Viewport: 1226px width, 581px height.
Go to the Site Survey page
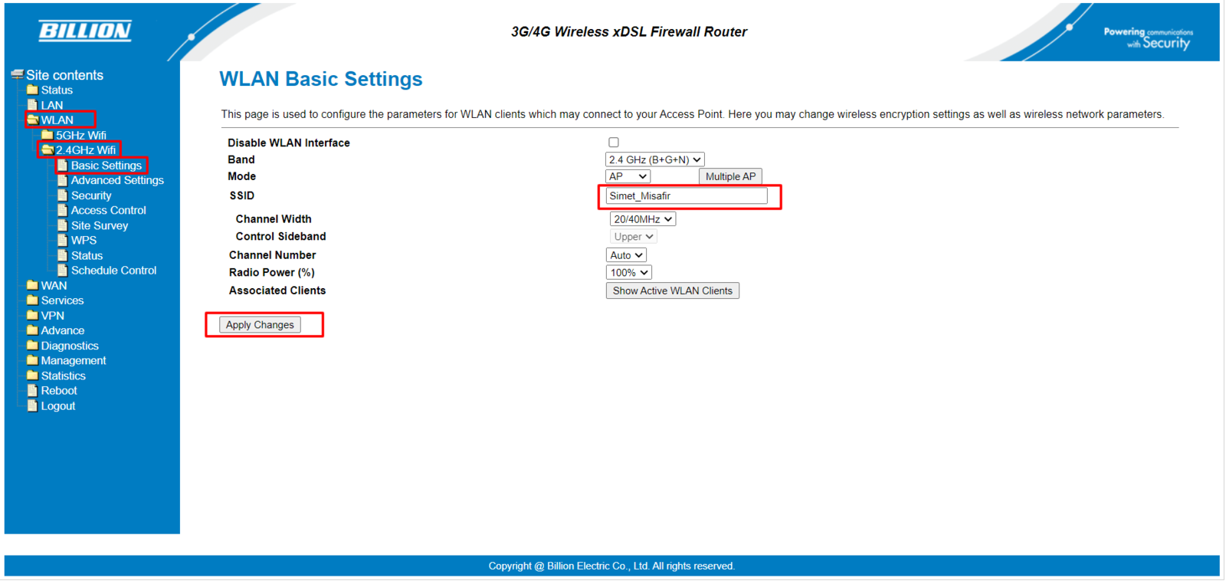coord(100,225)
